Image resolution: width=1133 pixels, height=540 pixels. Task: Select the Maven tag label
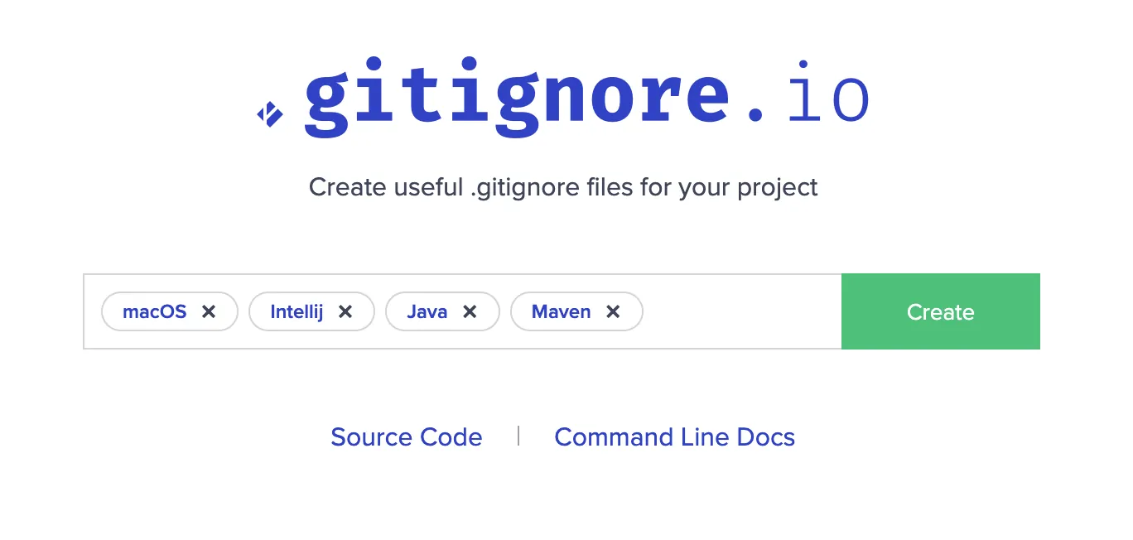click(562, 312)
